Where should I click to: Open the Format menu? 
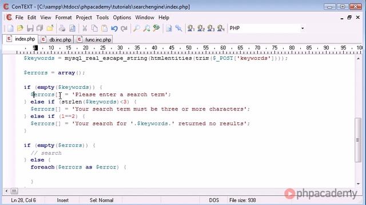click(63, 18)
